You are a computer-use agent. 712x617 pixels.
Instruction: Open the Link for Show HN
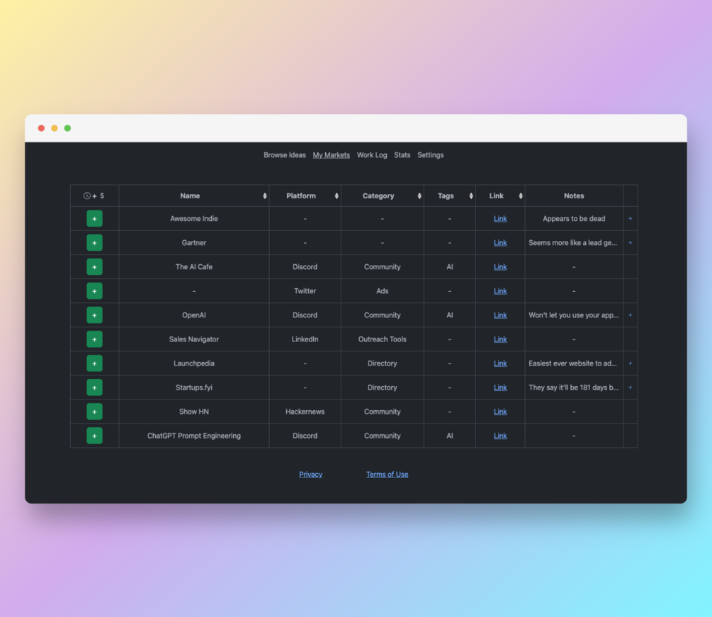click(x=500, y=412)
